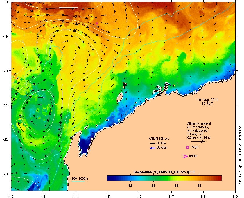The image size is (244, 198).
Task: Click the 'Argo' legend label
Action: [x=195, y=147]
